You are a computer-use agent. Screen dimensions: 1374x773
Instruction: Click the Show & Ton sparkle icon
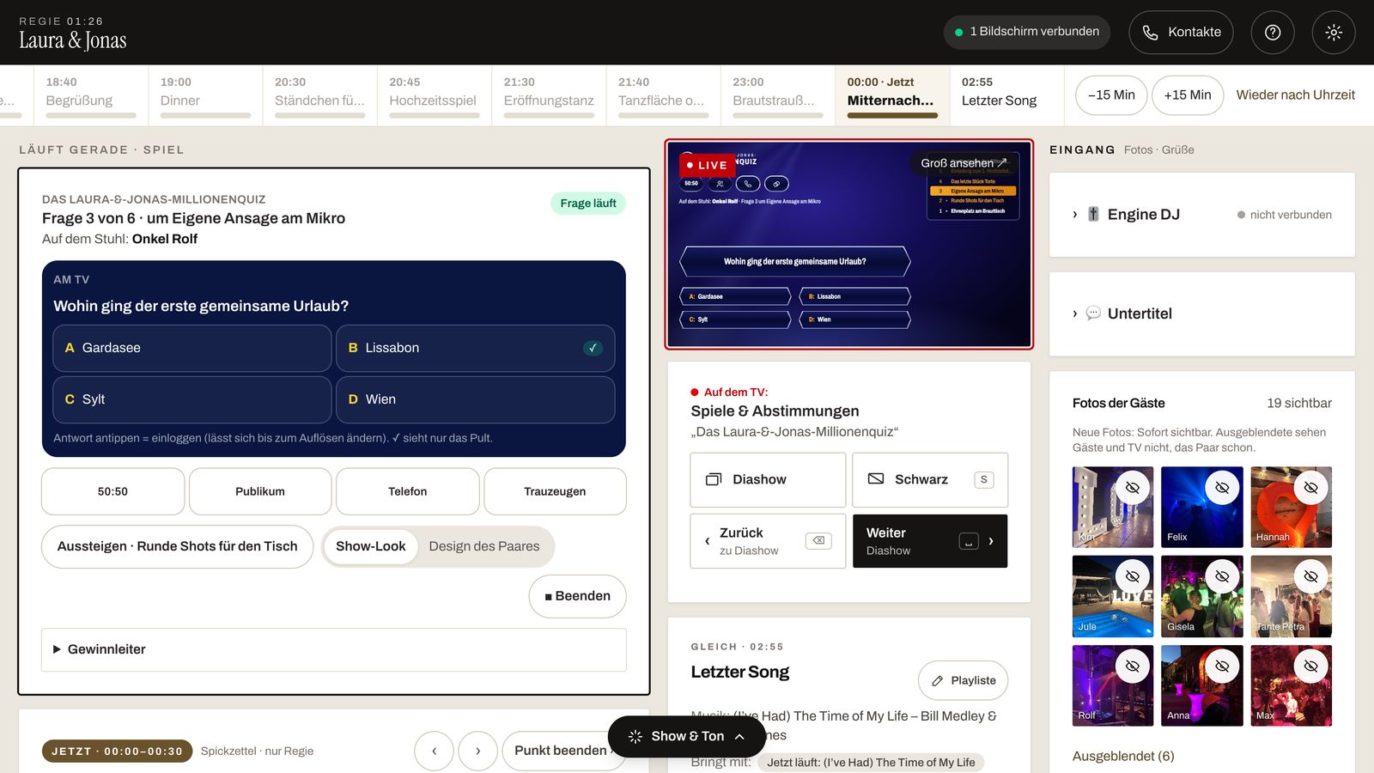(x=635, y=736)
